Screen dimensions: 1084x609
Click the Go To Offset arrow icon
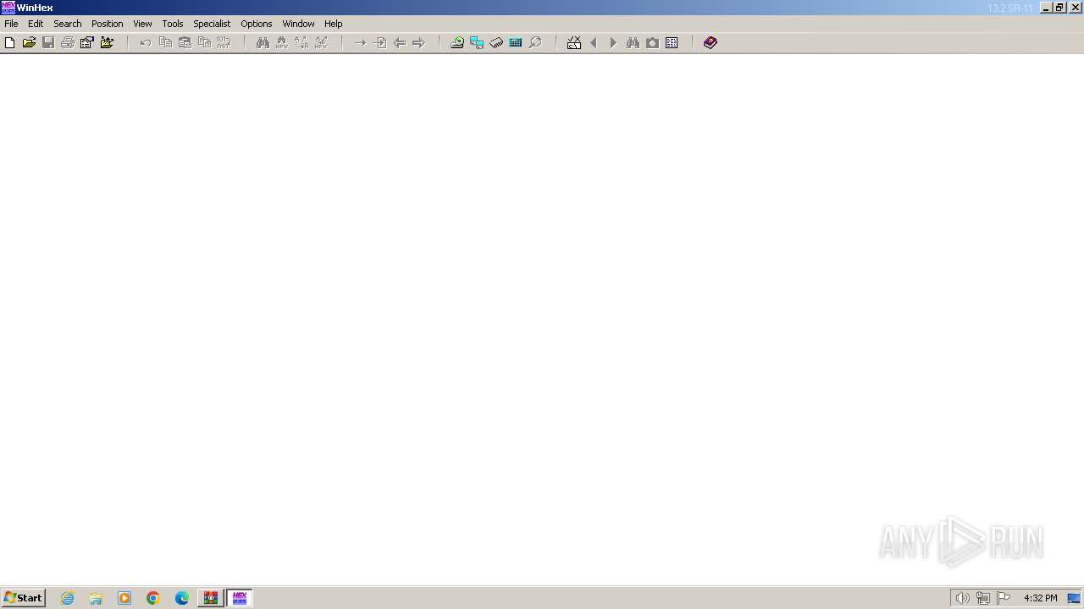[360, 42]
